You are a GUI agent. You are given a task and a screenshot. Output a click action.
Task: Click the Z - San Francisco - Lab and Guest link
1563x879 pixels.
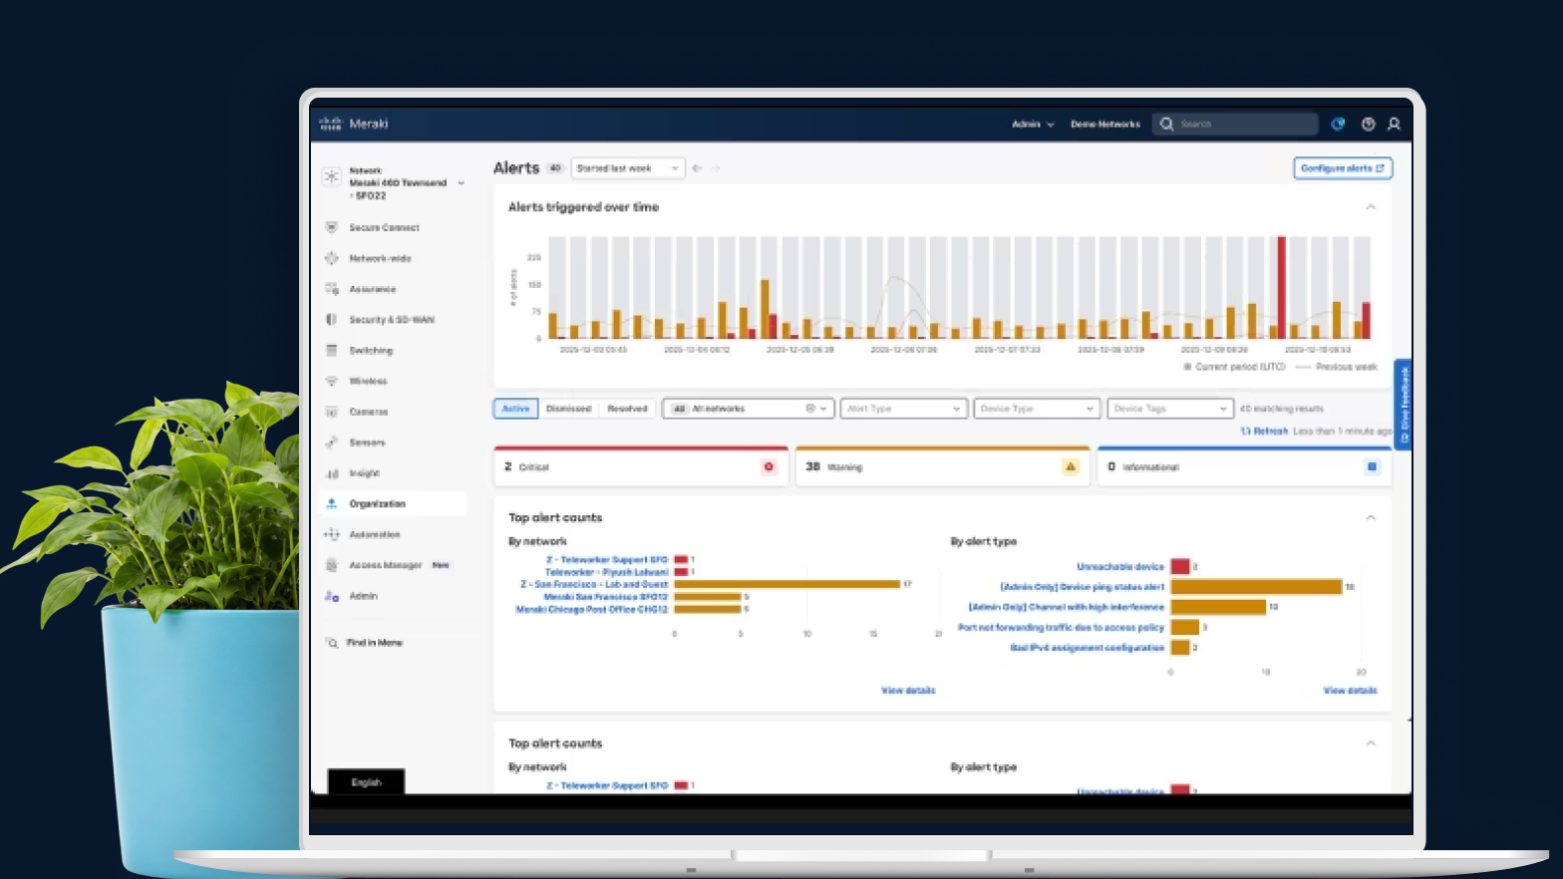(594, 584)
